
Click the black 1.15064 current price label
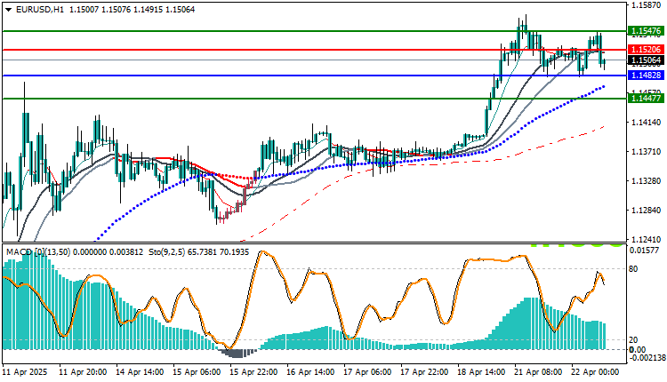point(647,60)
